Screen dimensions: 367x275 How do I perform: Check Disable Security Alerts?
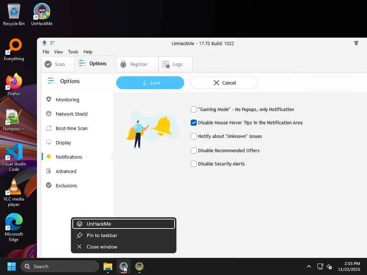194,164
